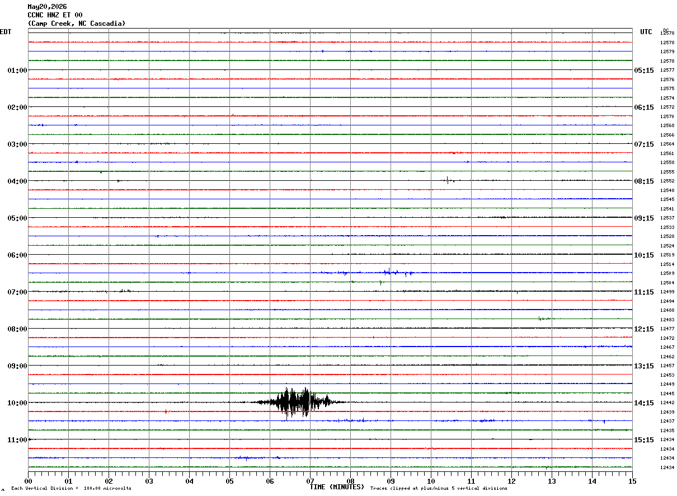Select the 10:00 EDT row label
The width and height of the screenshot is (677, 496).
(17, 403)
